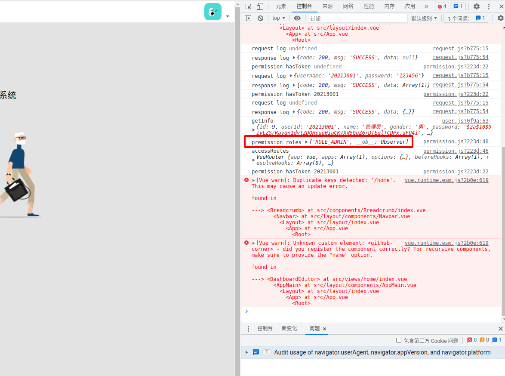This screenshot has height=376, width=505.
Task: Open the first request.js?b775:15 link
Action: click(461, 48)
